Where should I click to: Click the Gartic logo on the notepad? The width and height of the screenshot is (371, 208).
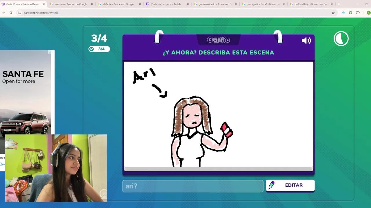click(x=218, y=40)
